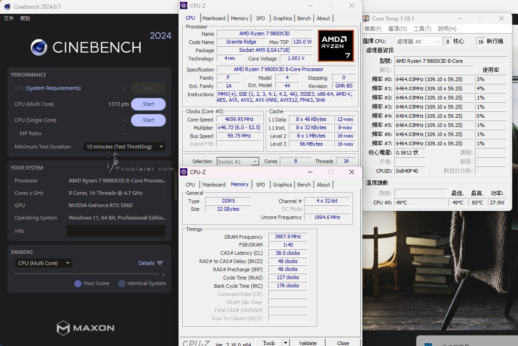
Task: Click the CPU #0 temperature 49°C reading
Action: tap(421, 203)
